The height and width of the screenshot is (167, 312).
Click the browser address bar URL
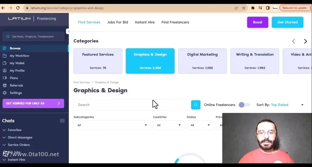[68, 8]
